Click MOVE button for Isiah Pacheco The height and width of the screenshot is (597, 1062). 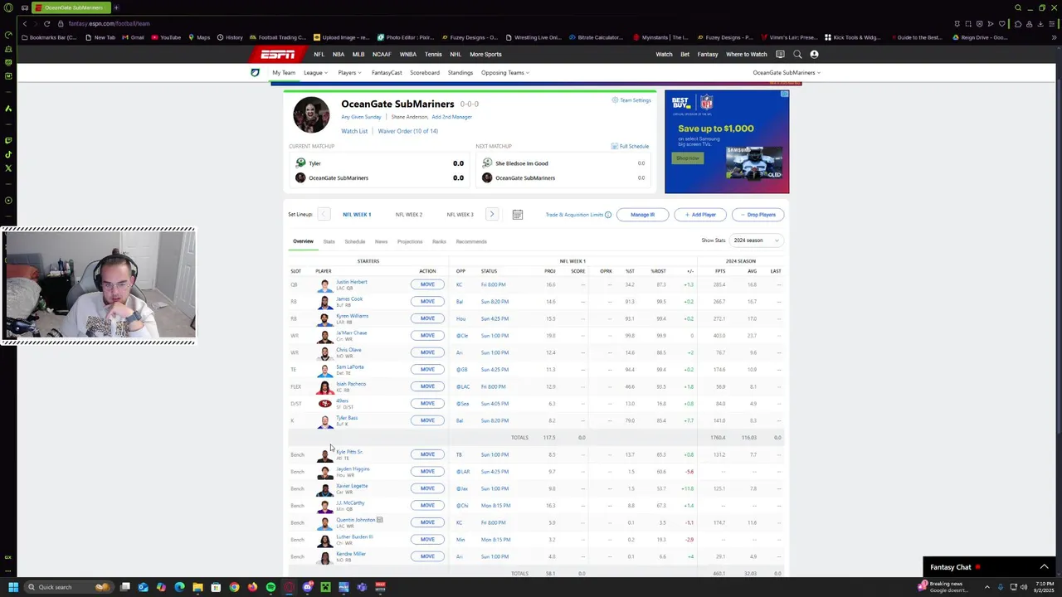click(x=427, y=386)
